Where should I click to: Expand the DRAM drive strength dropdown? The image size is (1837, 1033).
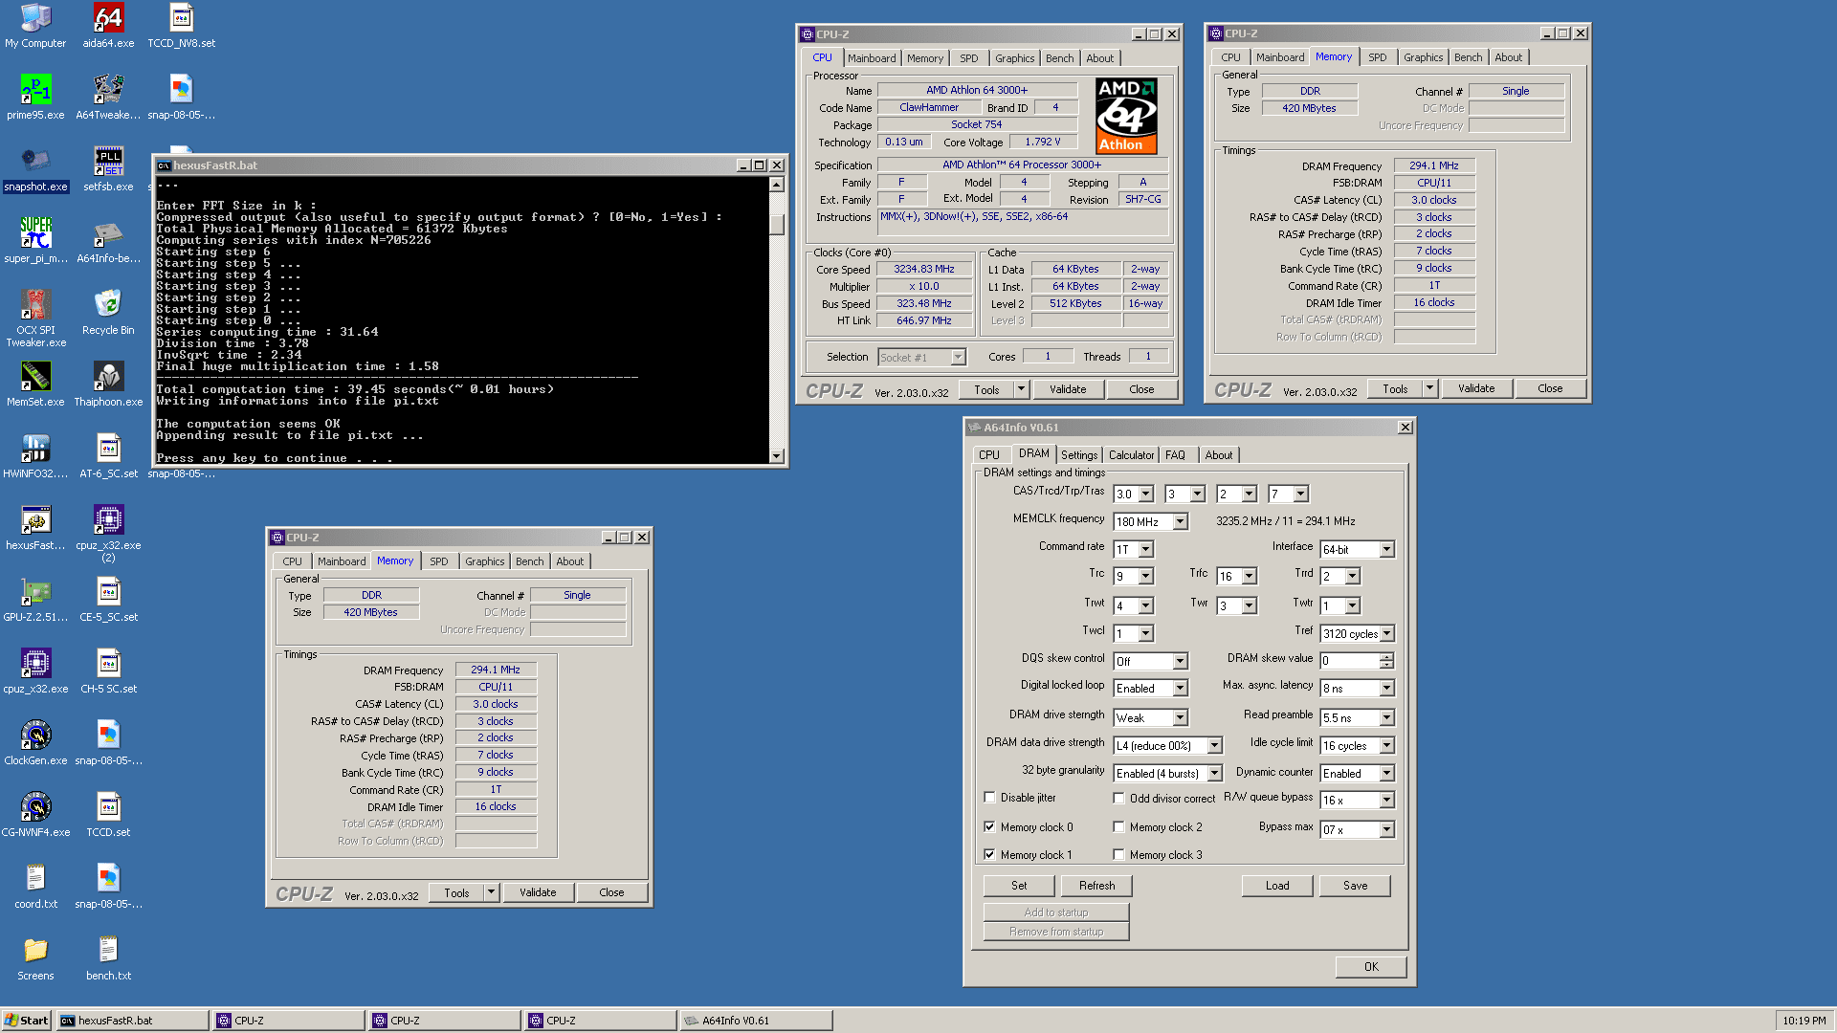(1180, 717)
